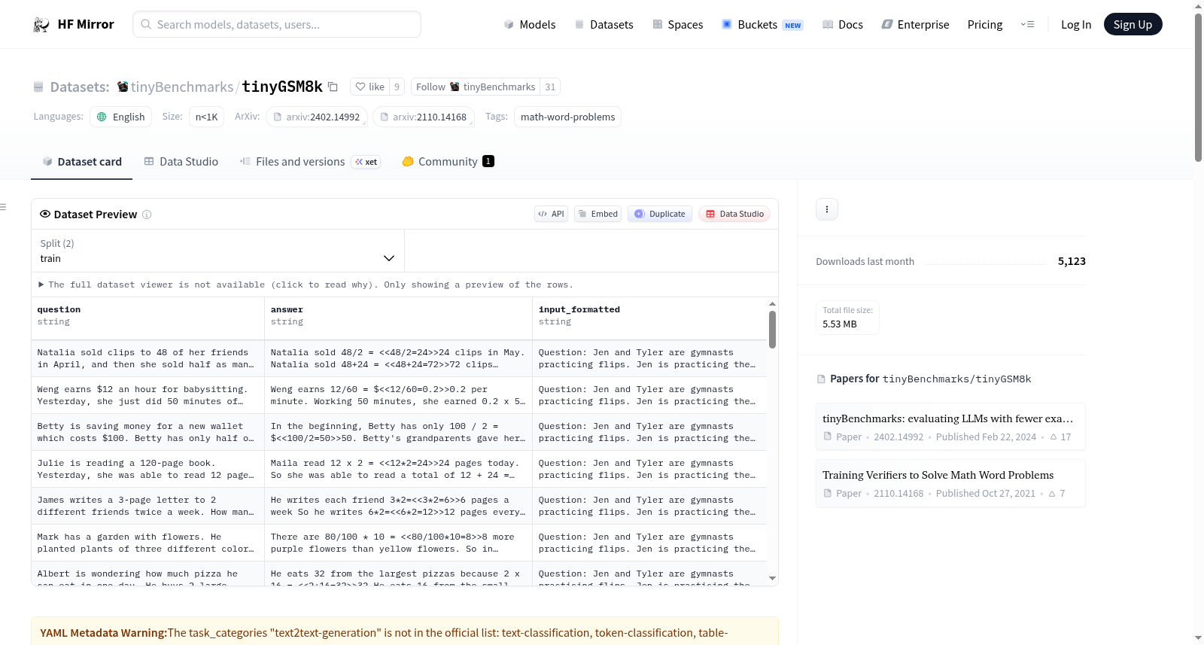1204x645 pixels.
Task: Open the Community tab
Action: (448, 161)
